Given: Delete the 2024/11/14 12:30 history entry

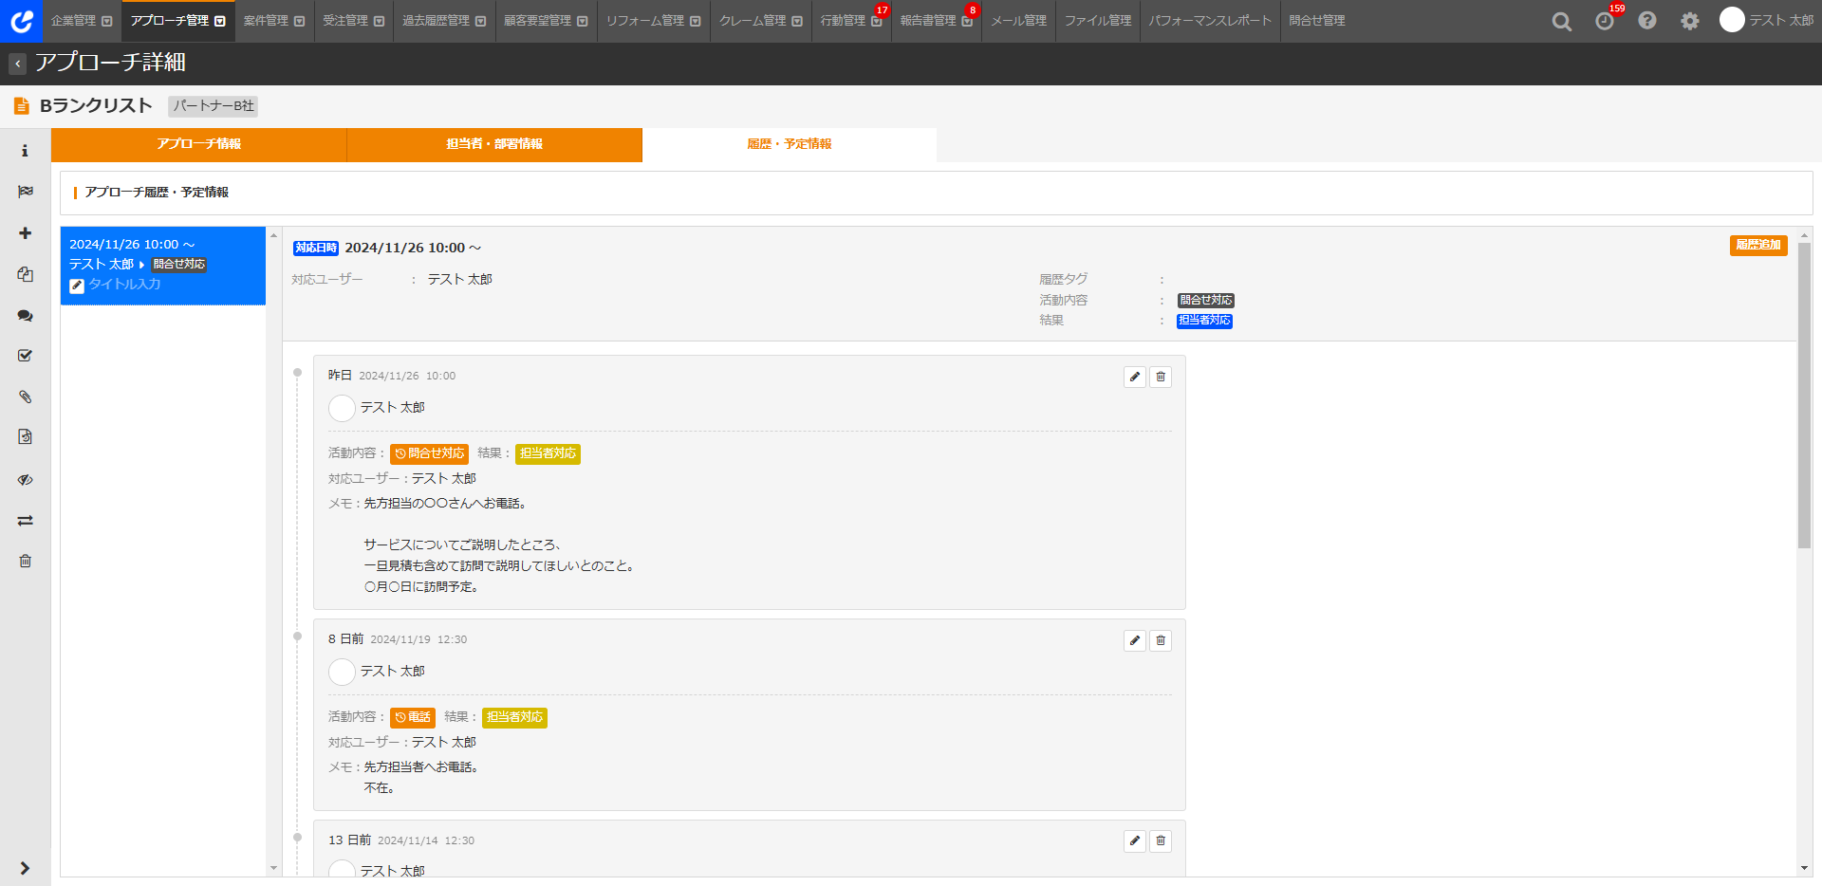Looking at the screenshot, I should (x=1161, y=840).
